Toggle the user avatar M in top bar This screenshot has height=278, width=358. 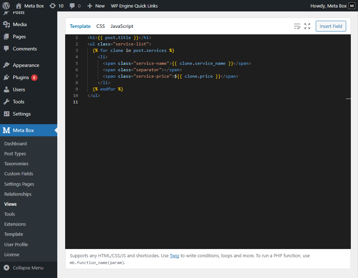(x=351, y=6)
